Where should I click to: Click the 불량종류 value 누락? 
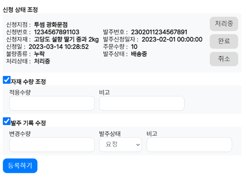40,54
